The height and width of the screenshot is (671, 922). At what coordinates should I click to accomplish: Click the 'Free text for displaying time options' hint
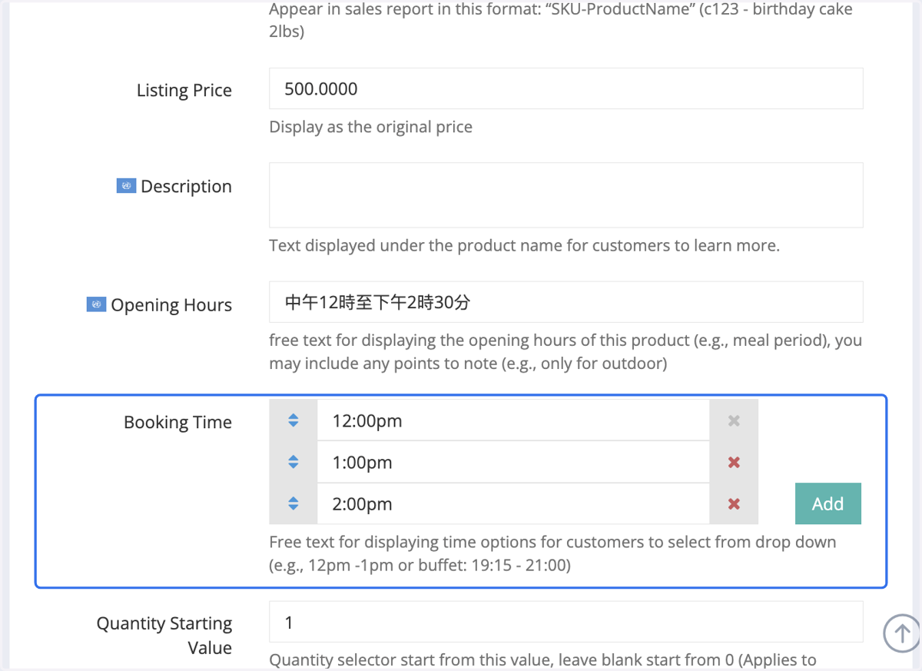coord(552,553)
